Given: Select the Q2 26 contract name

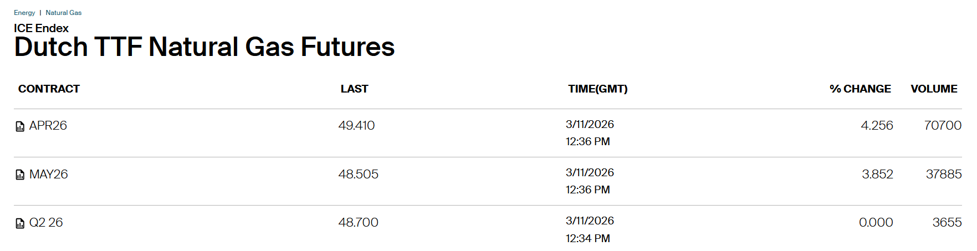Looking at the screenshot, I should [x=46, y=223].
